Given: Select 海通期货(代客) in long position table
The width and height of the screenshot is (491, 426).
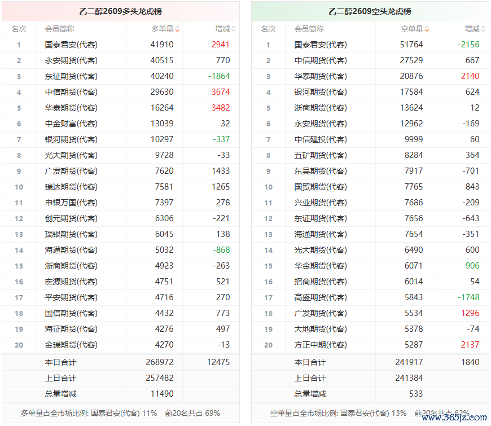Looking at the screenshot, I should (x=71, y=250).
